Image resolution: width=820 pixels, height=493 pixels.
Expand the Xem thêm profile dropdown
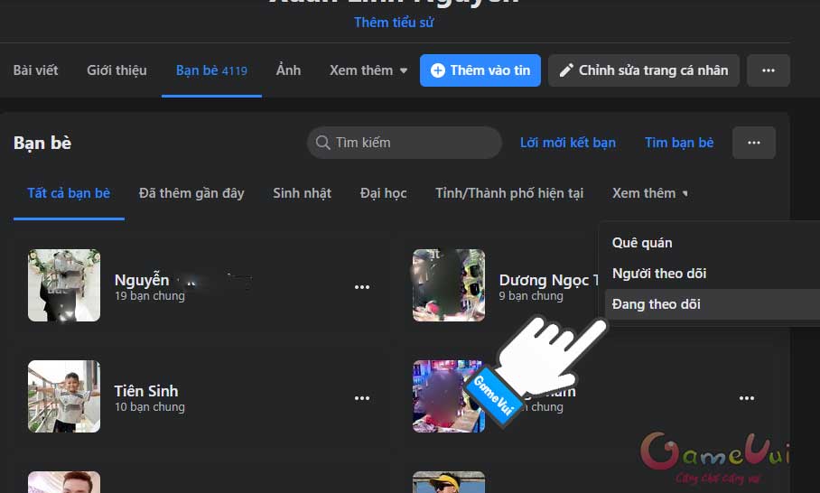coord(368,70)
